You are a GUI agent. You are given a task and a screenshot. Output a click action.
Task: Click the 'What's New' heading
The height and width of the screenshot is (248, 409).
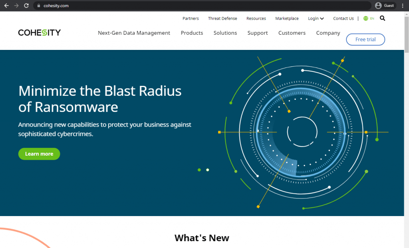(x=202, y=238)
